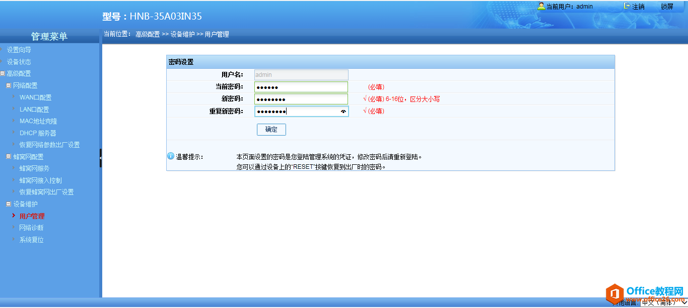The width and height of the screenshot is (688, 308).
Task: Click the 注销 logout link
Action: 638,7
